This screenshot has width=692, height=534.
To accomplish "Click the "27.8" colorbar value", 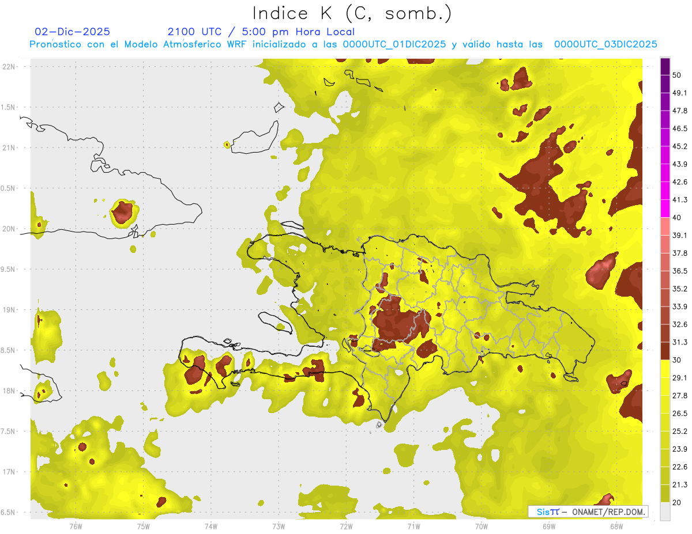I will click(680, 396).
